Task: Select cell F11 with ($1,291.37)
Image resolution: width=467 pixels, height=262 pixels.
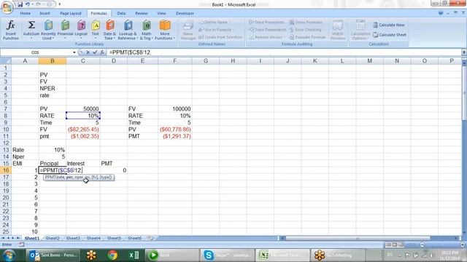Action: point(175,136)
